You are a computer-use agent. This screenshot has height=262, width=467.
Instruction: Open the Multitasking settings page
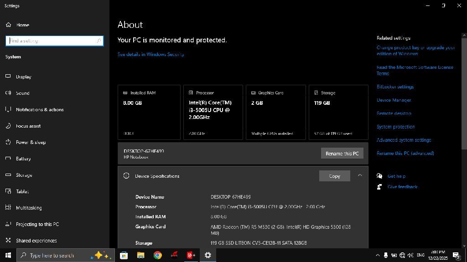[28, 208]
